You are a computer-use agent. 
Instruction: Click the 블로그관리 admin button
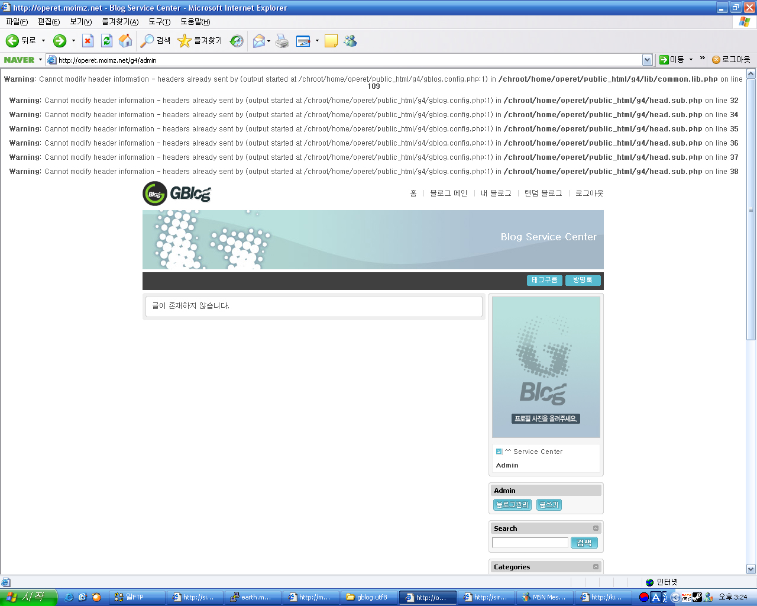(512, 505)
